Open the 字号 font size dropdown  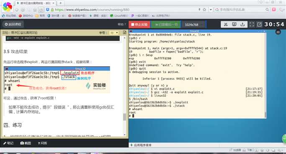click(114, 33)
